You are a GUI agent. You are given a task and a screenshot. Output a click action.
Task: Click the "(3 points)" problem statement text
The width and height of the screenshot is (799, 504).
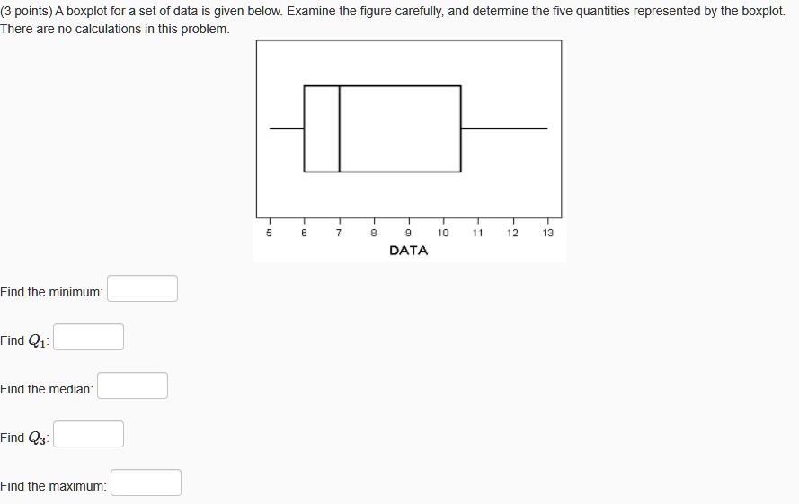[30, 11]
